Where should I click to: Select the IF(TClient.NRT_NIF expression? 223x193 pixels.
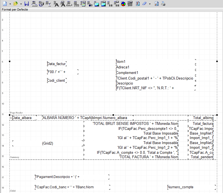pos(156,88)
